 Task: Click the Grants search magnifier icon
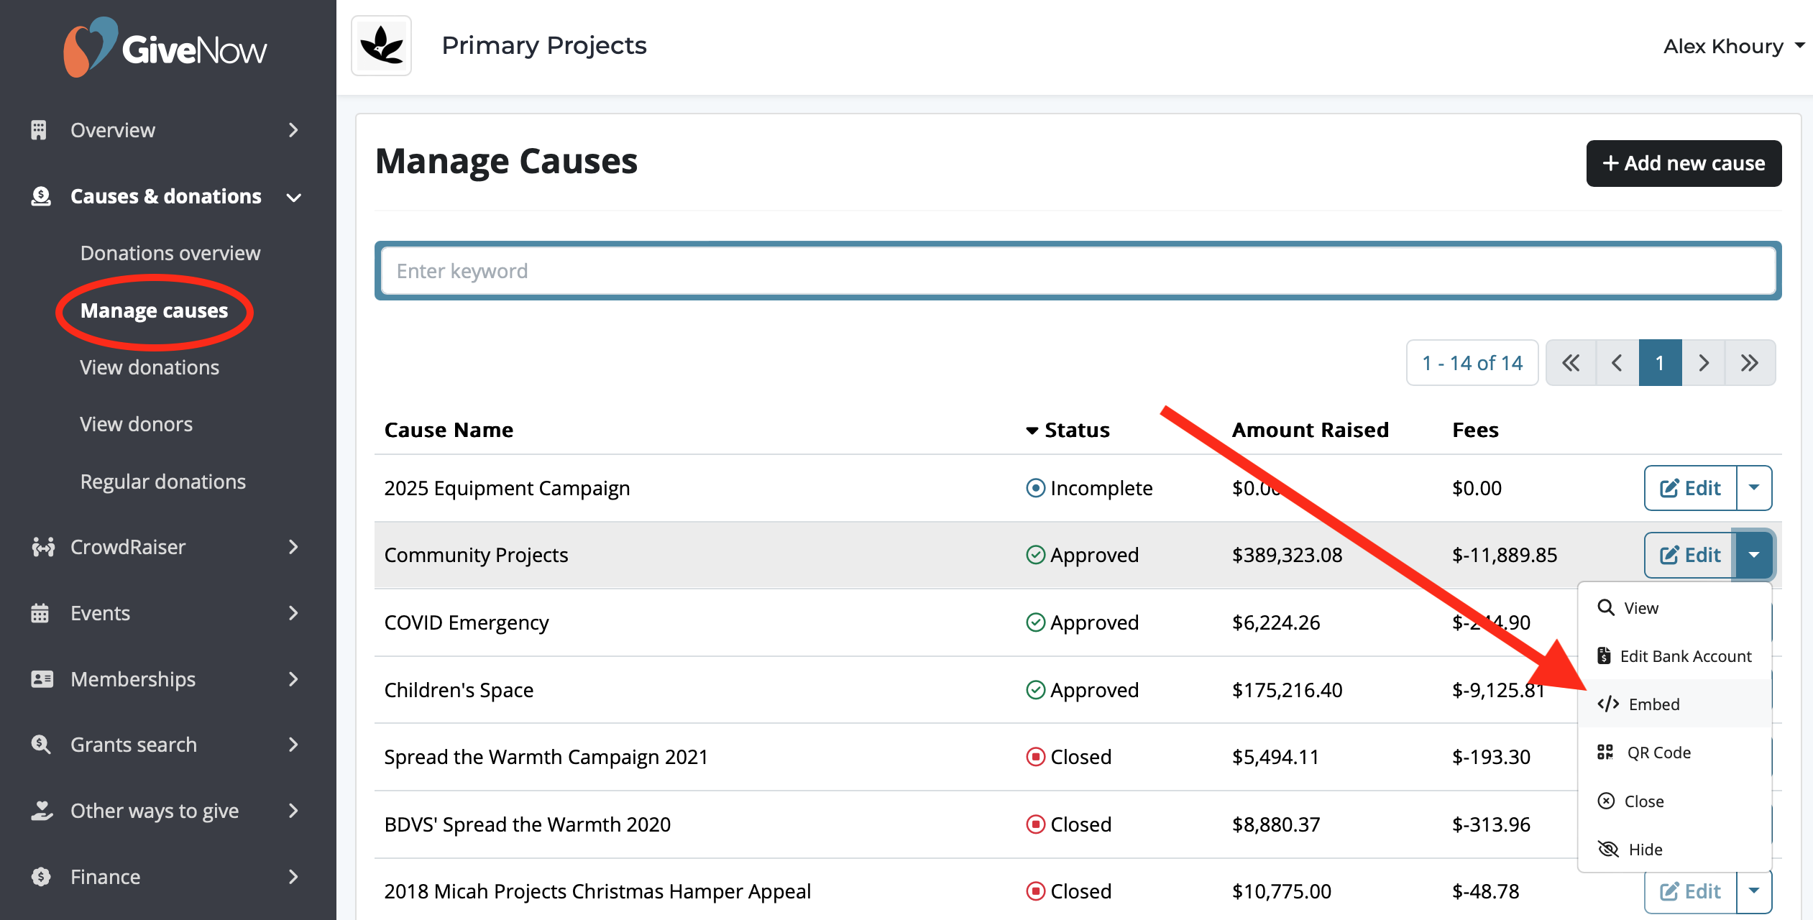pyautogui.click(x=41, y=745)
